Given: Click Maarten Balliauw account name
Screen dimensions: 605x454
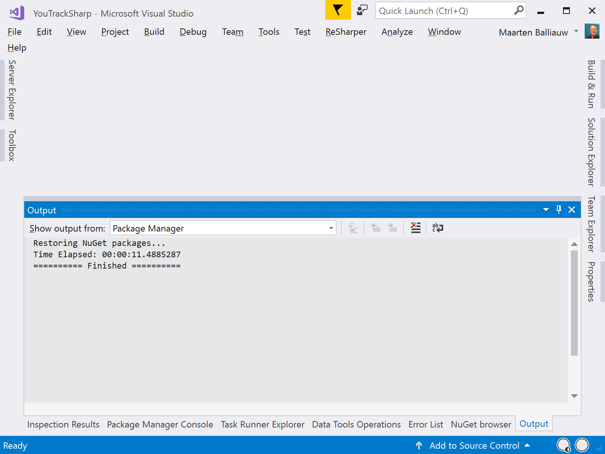Looking at the screenshot, I should tap(533, 32).
